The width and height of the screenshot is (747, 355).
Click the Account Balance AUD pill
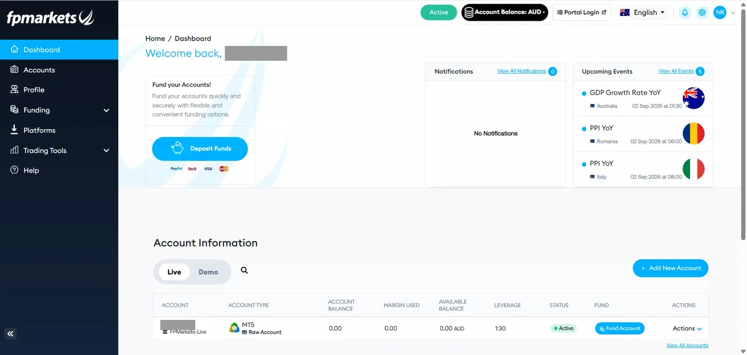tap(505, 12)
